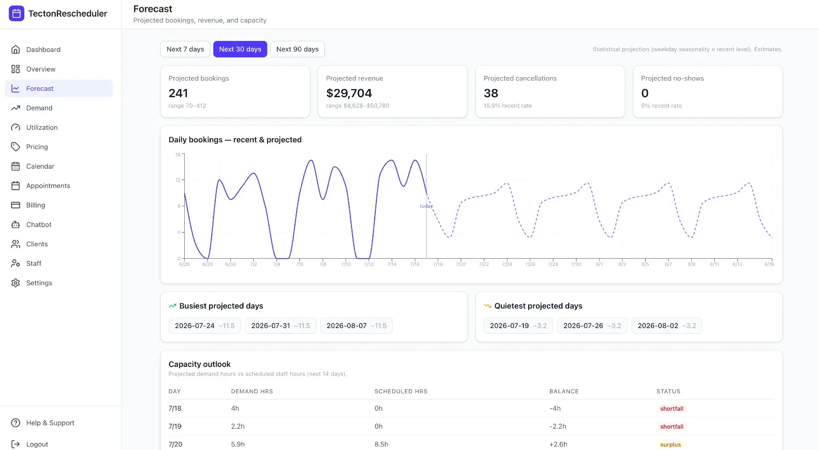Click the green trend icon beside Busiest projected days
Image resolution: width=819 pixels, height=450 pixels.
(172, 306)
